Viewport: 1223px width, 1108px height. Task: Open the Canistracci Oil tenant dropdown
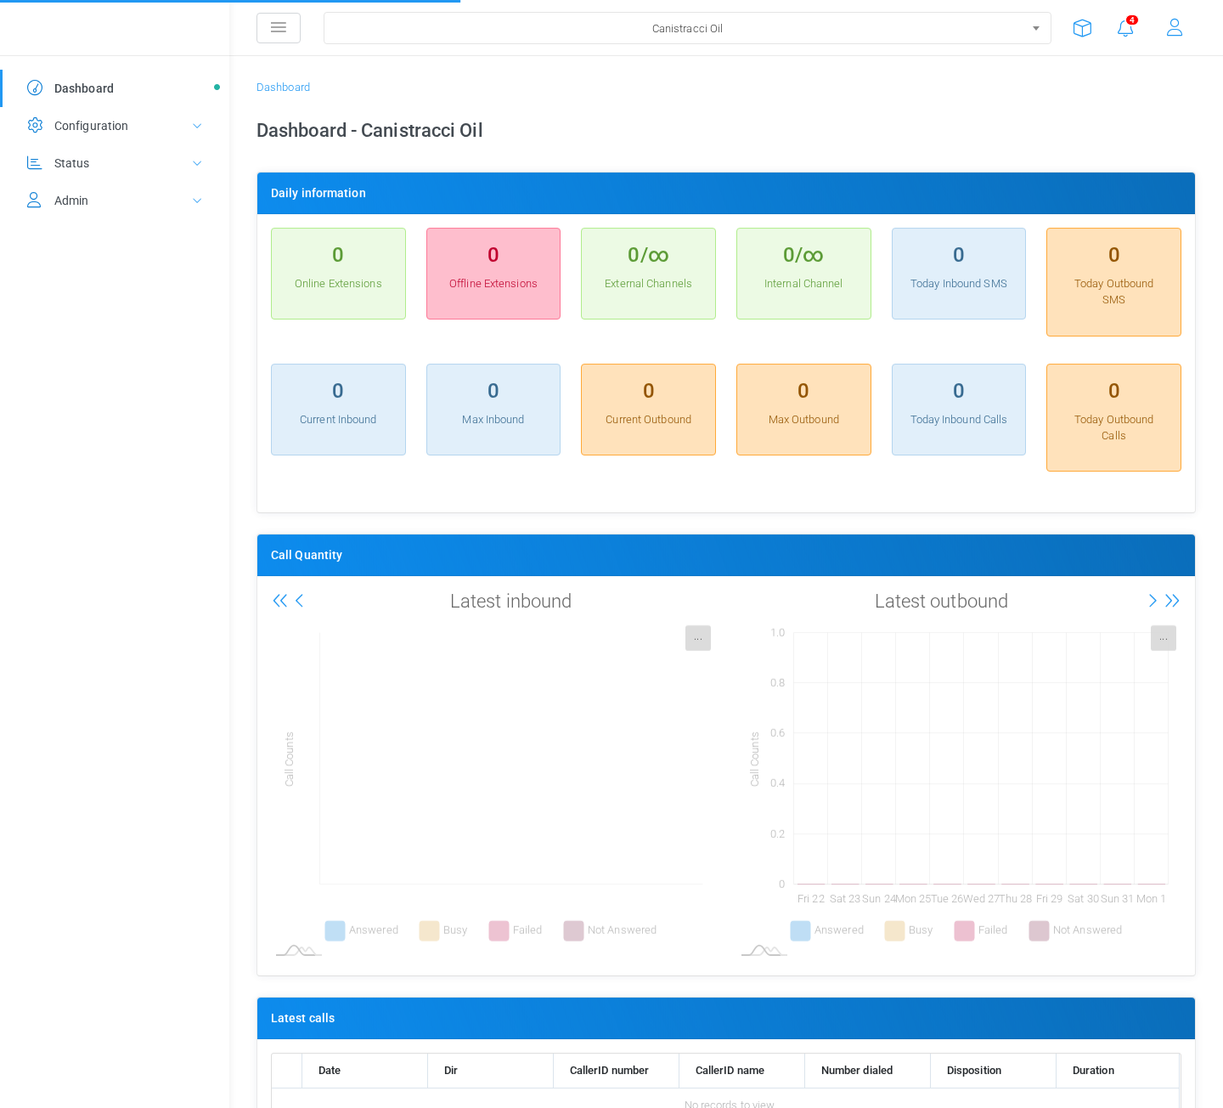point(687,28)
